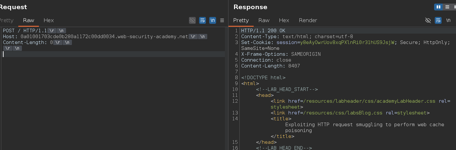The width and height of the screenshot is (456, 150).
Task: Click 'Content-Type: text/html; charset=utf-8' response header
Action: point(297,37)
